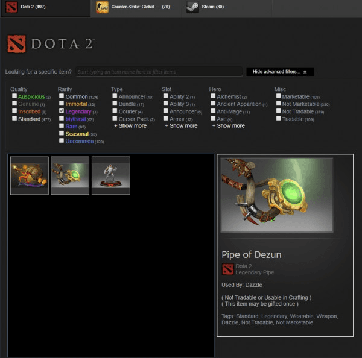Expand Show more under Type
The width and height of the screenshot is (362, 358).
pyautogui.click(x=130, y=126)
